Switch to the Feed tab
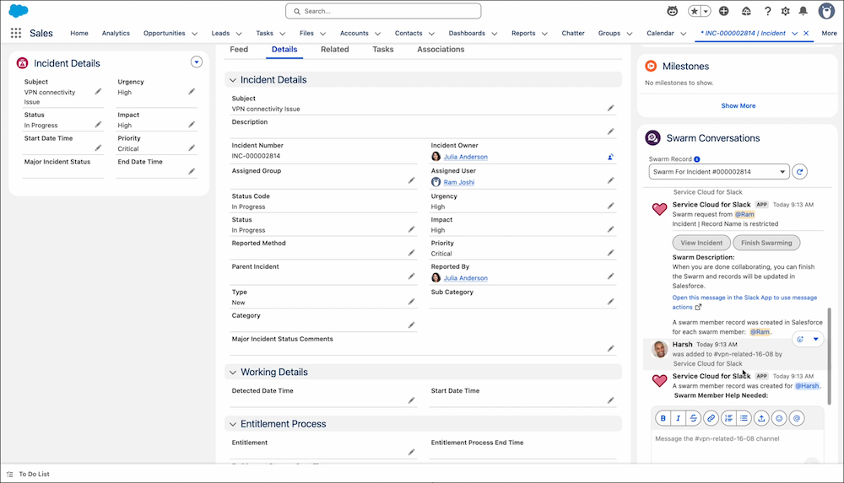The image size is (844, 483). coord(239,49)
